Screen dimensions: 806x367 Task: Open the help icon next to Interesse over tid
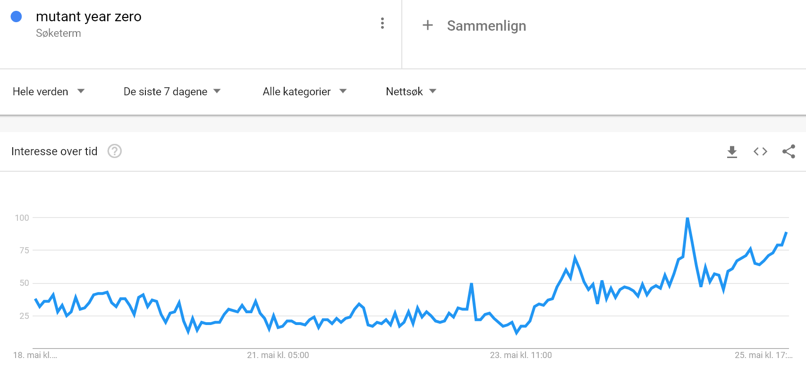[115, 151]
